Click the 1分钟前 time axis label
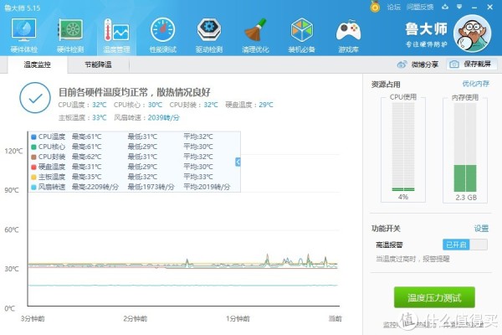Viewport: 502px width, 335px height. coord(238,318)
